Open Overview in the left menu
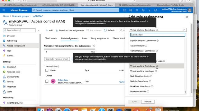199x111 pixels. click(11, 36)
